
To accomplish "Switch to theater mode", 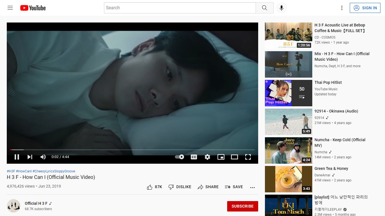I will tap(234, 157).
